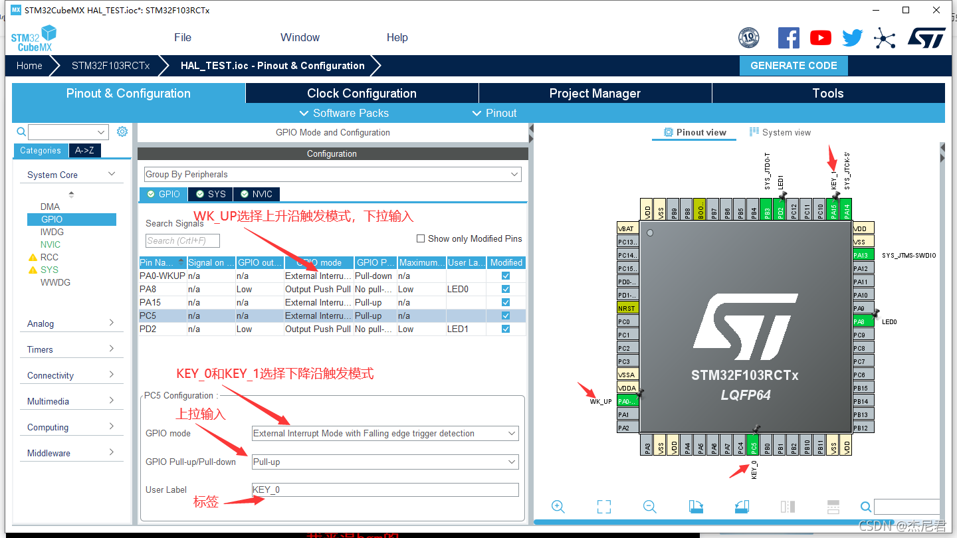Click the User Label field containing KEY_0
Image resolution: width=957 pixels, height=538 pixels.
tap(385, 490)
